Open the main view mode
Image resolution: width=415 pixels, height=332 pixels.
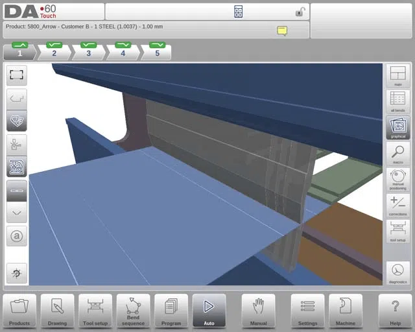click(397, 76)
